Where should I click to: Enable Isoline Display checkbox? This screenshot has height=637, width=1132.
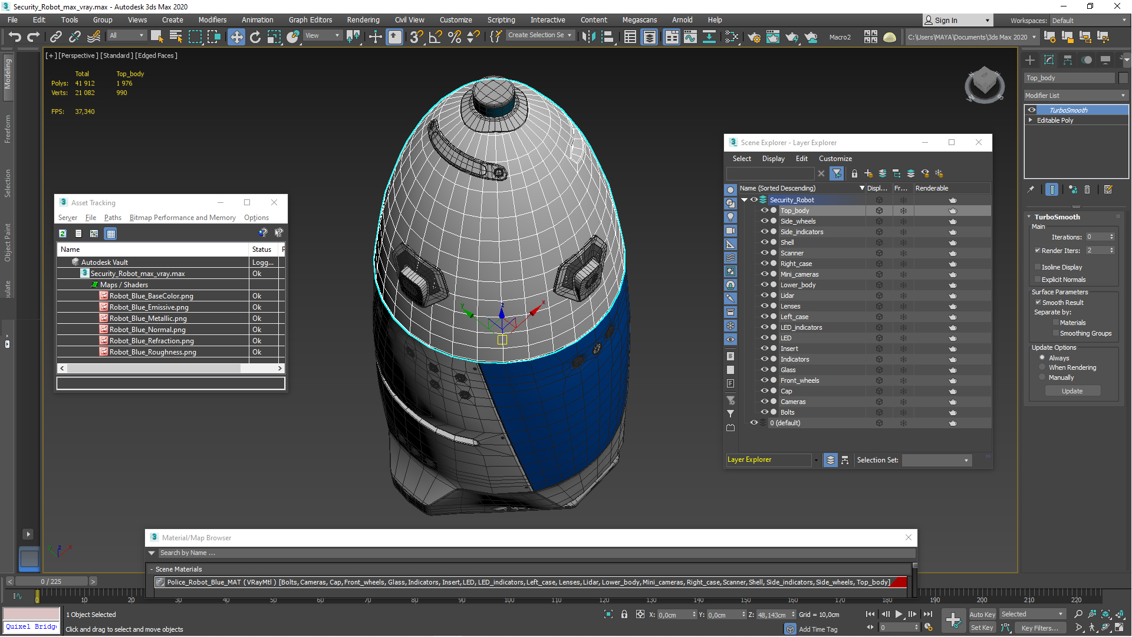1038,267
